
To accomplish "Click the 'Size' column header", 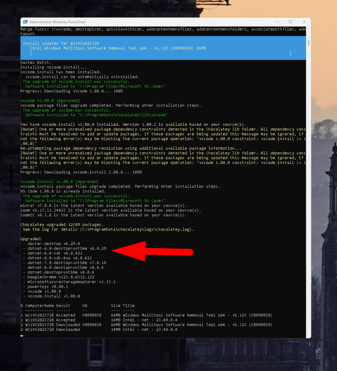I will click(x=115, y=305).
